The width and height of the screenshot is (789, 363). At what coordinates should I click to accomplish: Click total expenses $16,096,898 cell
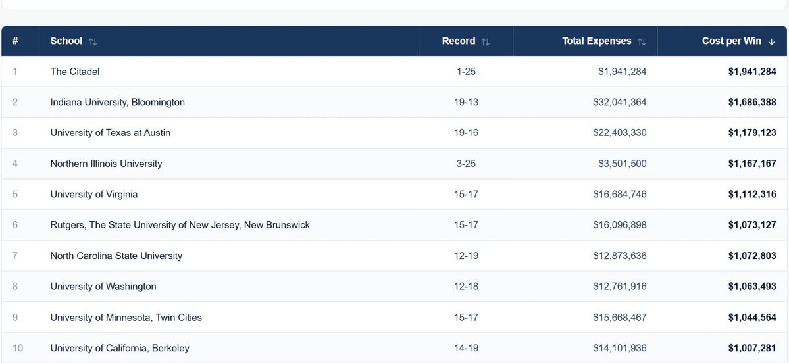pos(619,225)
